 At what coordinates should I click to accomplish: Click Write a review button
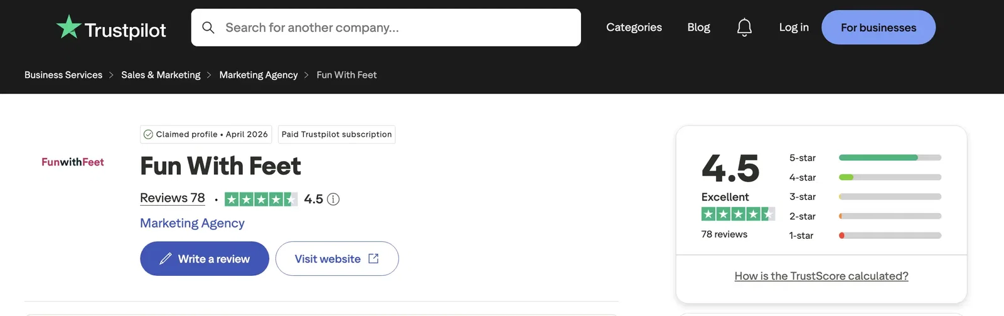(205, 259)
